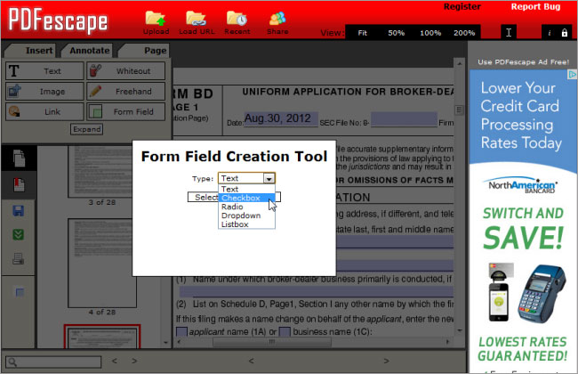This screenshot has height=374, width=578.
Task: Switch to the Annotate tab
Action: pyautogui.click(x=89, y=51)
